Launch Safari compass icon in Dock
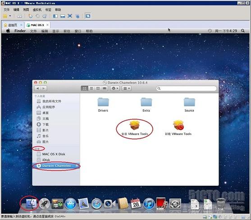 point(96,204)
